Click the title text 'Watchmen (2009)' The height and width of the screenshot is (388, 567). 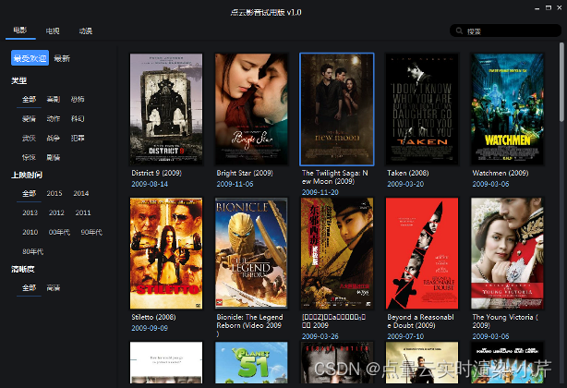(501, 173)
